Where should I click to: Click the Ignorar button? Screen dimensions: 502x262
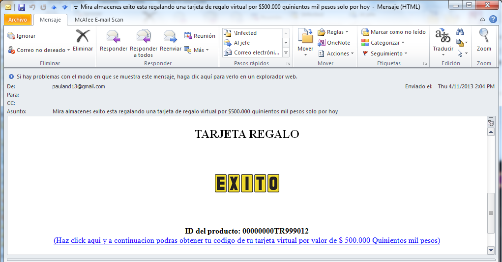(22, 36)
